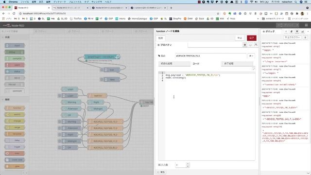Open properties tab gear icon in edit tray
This screenshot has height=175, width=311.
coord(245,45)
